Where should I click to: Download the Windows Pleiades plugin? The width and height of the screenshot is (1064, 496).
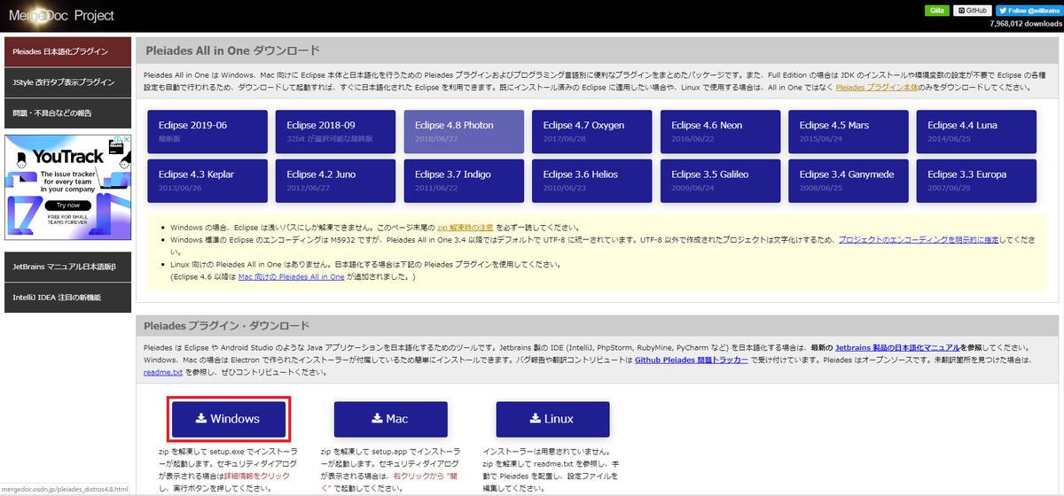(229, 419)
